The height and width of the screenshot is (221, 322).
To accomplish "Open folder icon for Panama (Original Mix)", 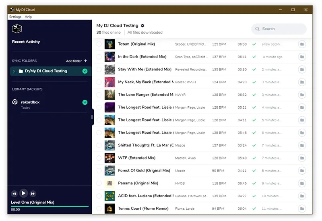I will click(x=301, y=184).
